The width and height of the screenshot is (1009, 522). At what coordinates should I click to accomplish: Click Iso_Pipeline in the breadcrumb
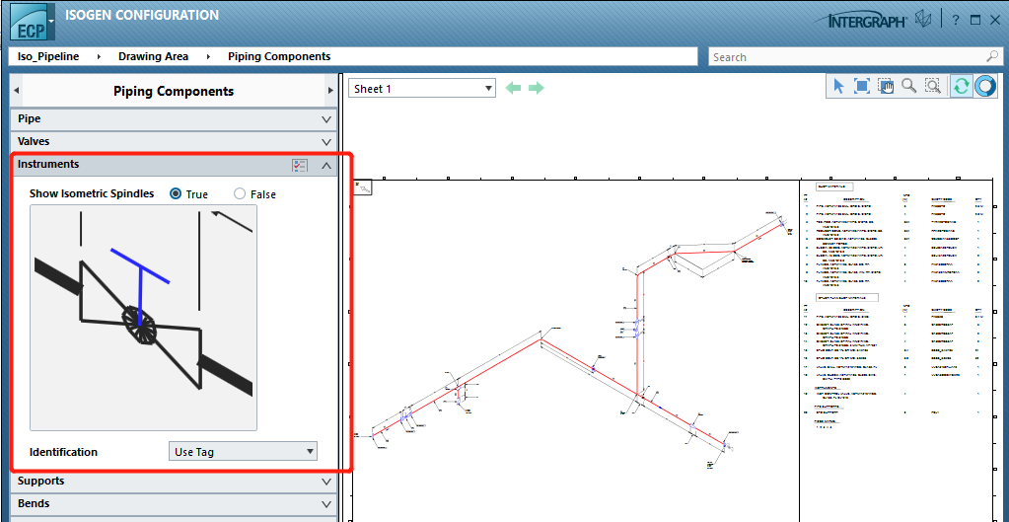[48, 56]
